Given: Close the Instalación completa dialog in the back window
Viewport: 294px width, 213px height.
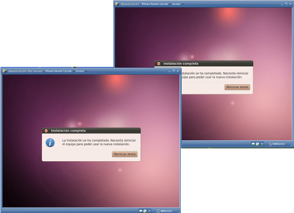Looking at the screenshot, I should (x=159, y=63).
